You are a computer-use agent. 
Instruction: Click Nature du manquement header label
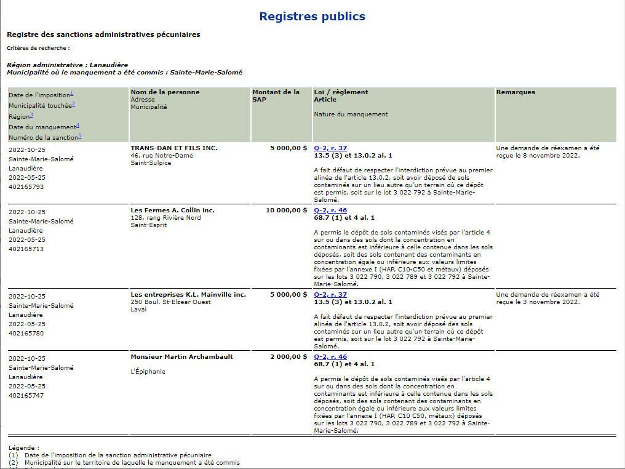click(x=351, y=114)
